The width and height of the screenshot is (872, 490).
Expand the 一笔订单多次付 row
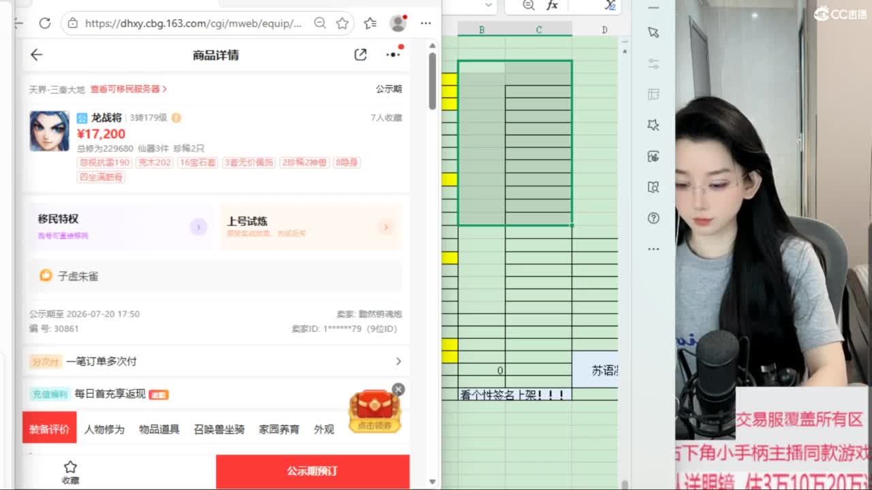216,361
